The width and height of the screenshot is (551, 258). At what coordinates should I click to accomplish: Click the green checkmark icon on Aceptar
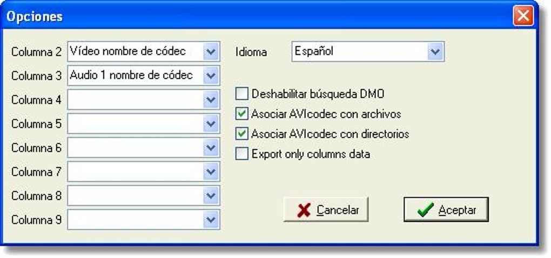point(425,210)
